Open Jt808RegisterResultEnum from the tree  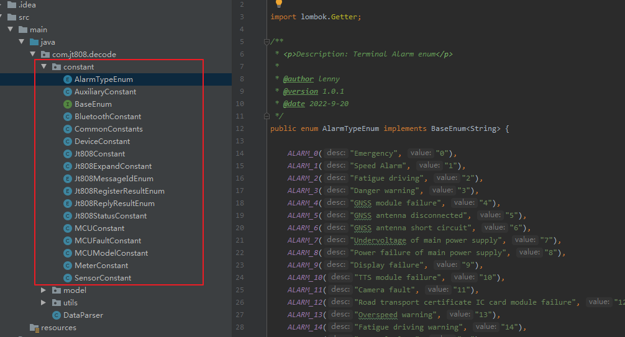coord(119,191)
